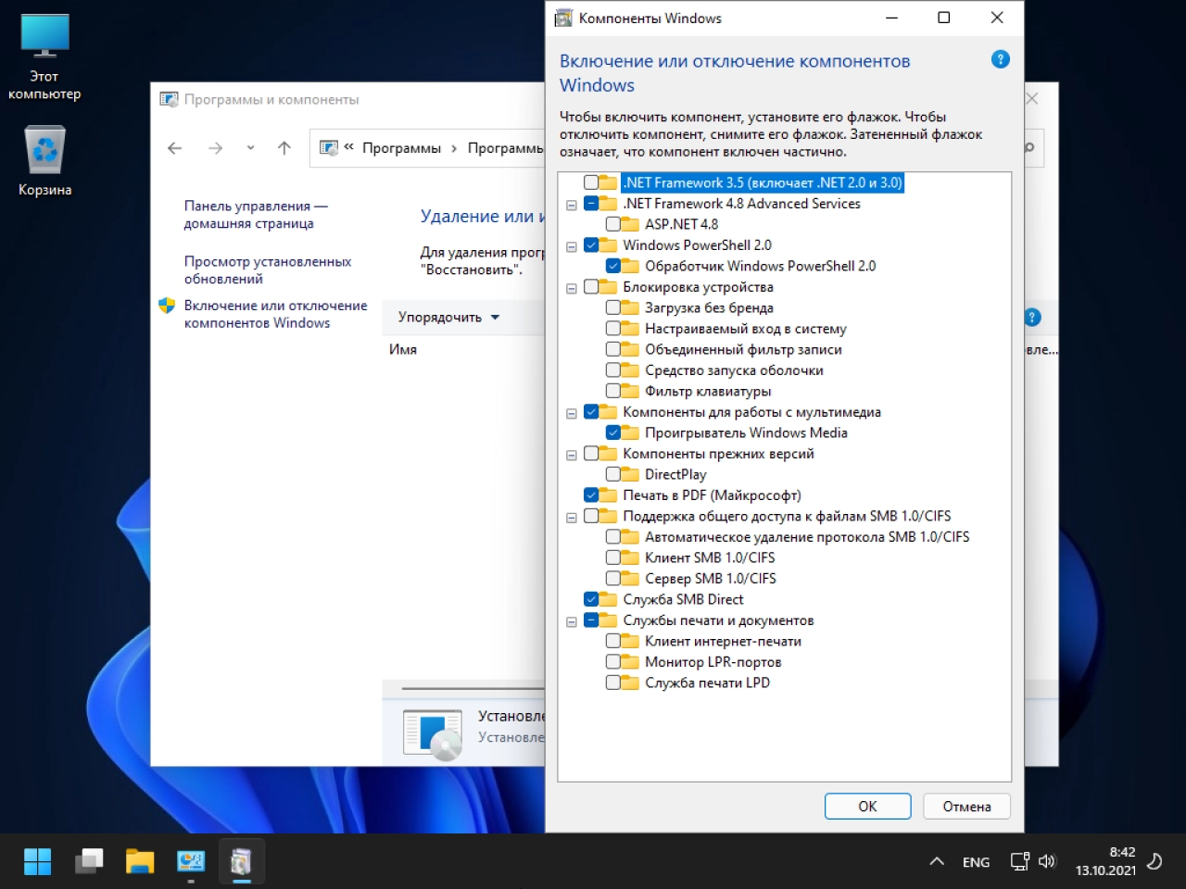Toggle Монитор LPR-портов checkbox

(613, 662)
